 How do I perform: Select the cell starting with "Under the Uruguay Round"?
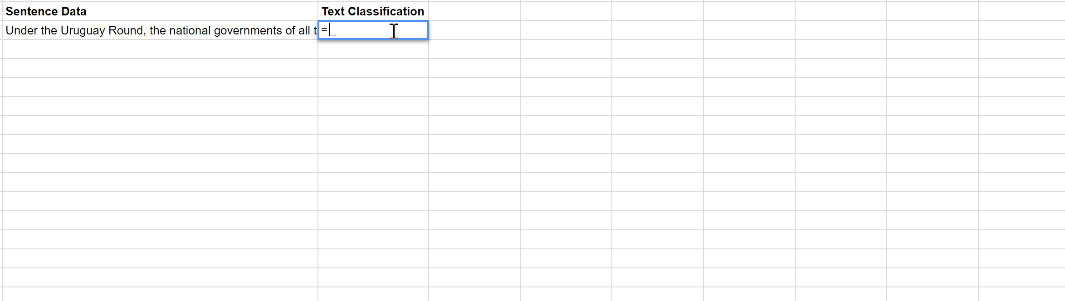tap(159, 30)
